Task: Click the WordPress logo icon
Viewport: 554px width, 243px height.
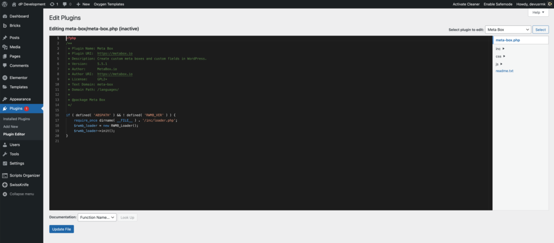Action: coord(4,4)
